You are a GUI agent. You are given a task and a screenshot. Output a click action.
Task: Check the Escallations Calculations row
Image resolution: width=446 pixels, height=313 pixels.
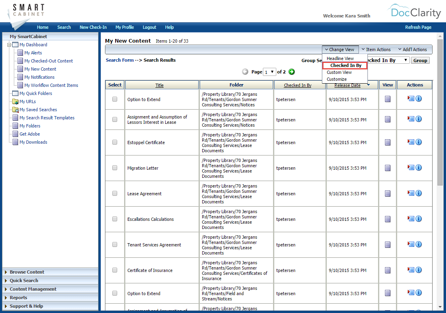pos(115,219)
